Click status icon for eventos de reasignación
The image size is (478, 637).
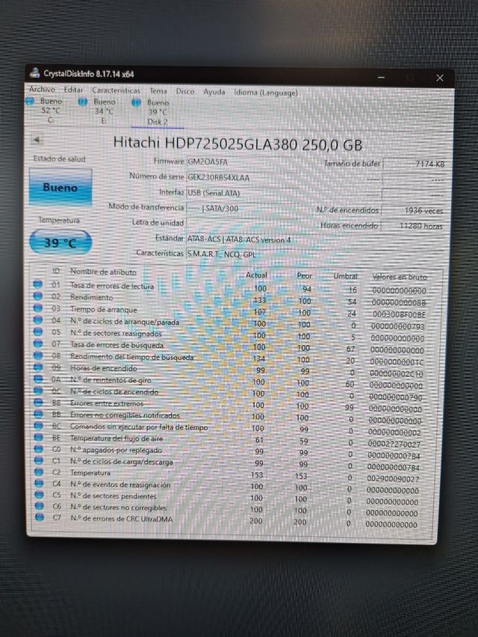[39, 483]
